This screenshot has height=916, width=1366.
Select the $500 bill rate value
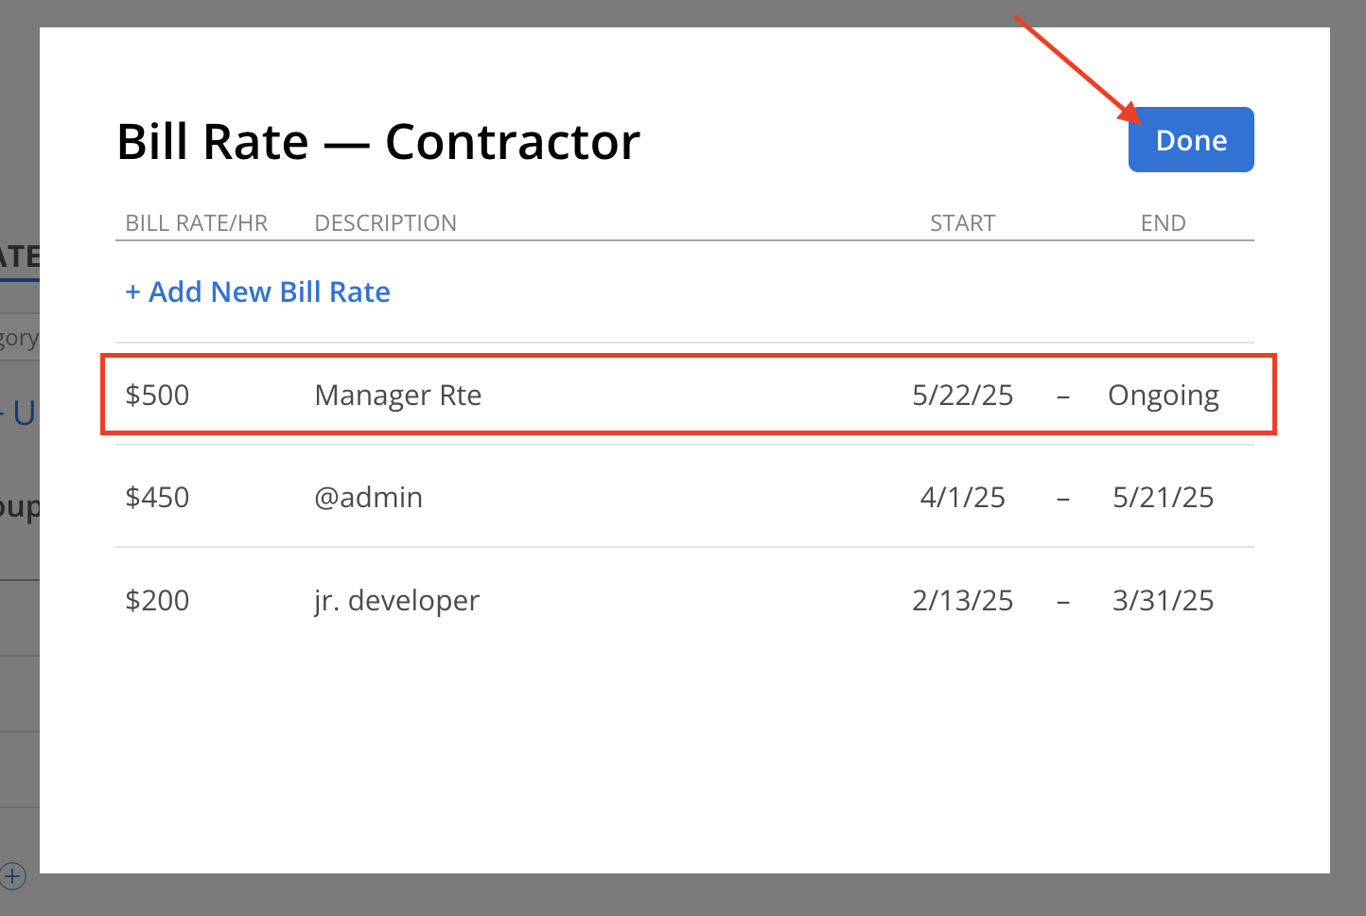click(158, 395)
